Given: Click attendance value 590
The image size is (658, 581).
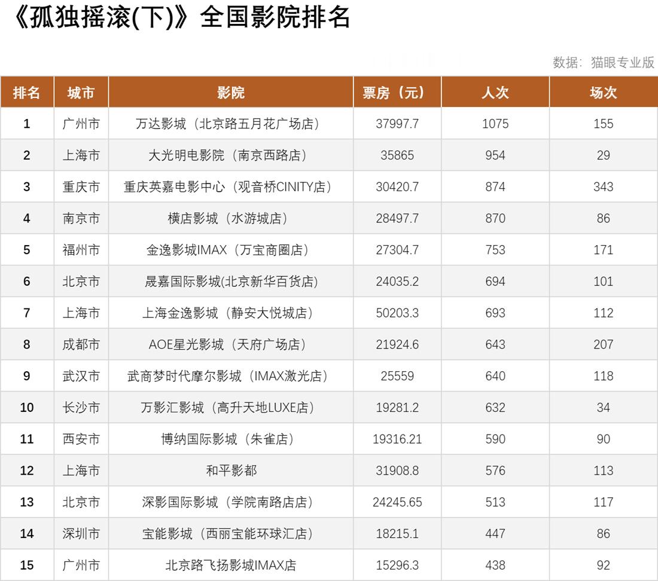Looking at the screenshot, I should click(495, 439).
